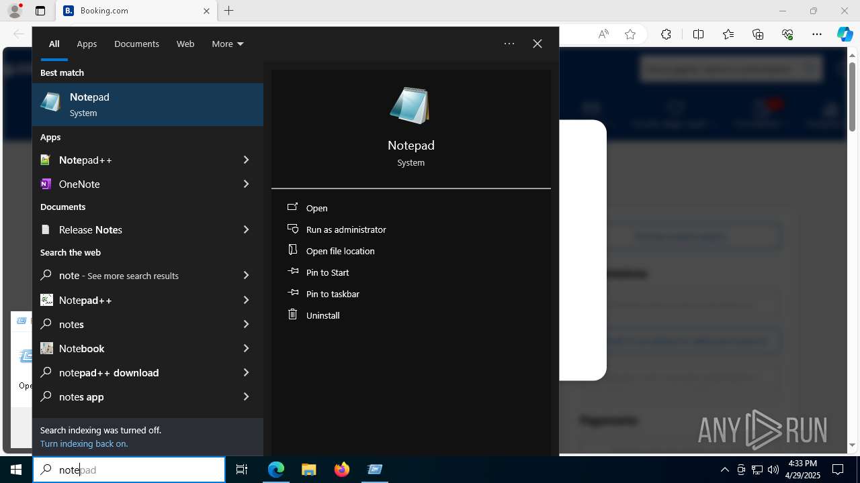860x483 pixels.
Task: Open Edge Collections icon
Action: (758, 34)
